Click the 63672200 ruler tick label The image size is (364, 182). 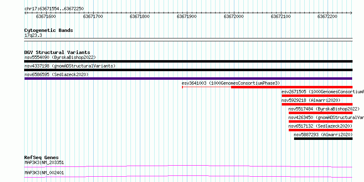[x=327, y=16]
